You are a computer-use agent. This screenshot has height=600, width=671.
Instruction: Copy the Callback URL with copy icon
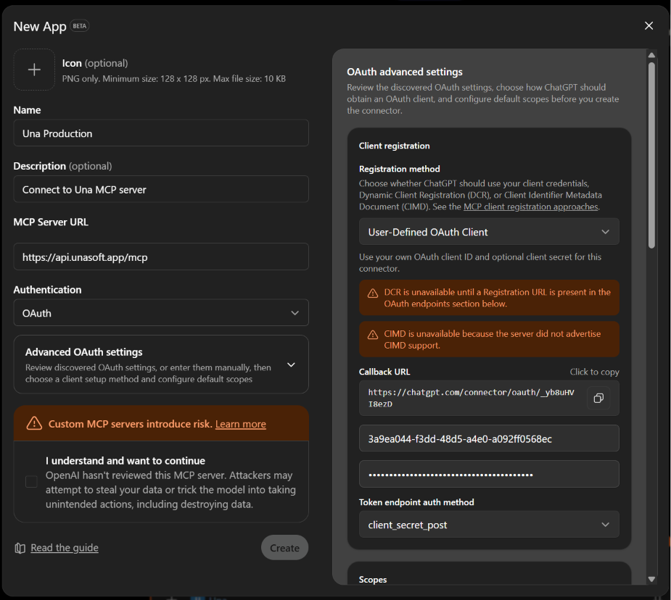[x=598, y=398]
